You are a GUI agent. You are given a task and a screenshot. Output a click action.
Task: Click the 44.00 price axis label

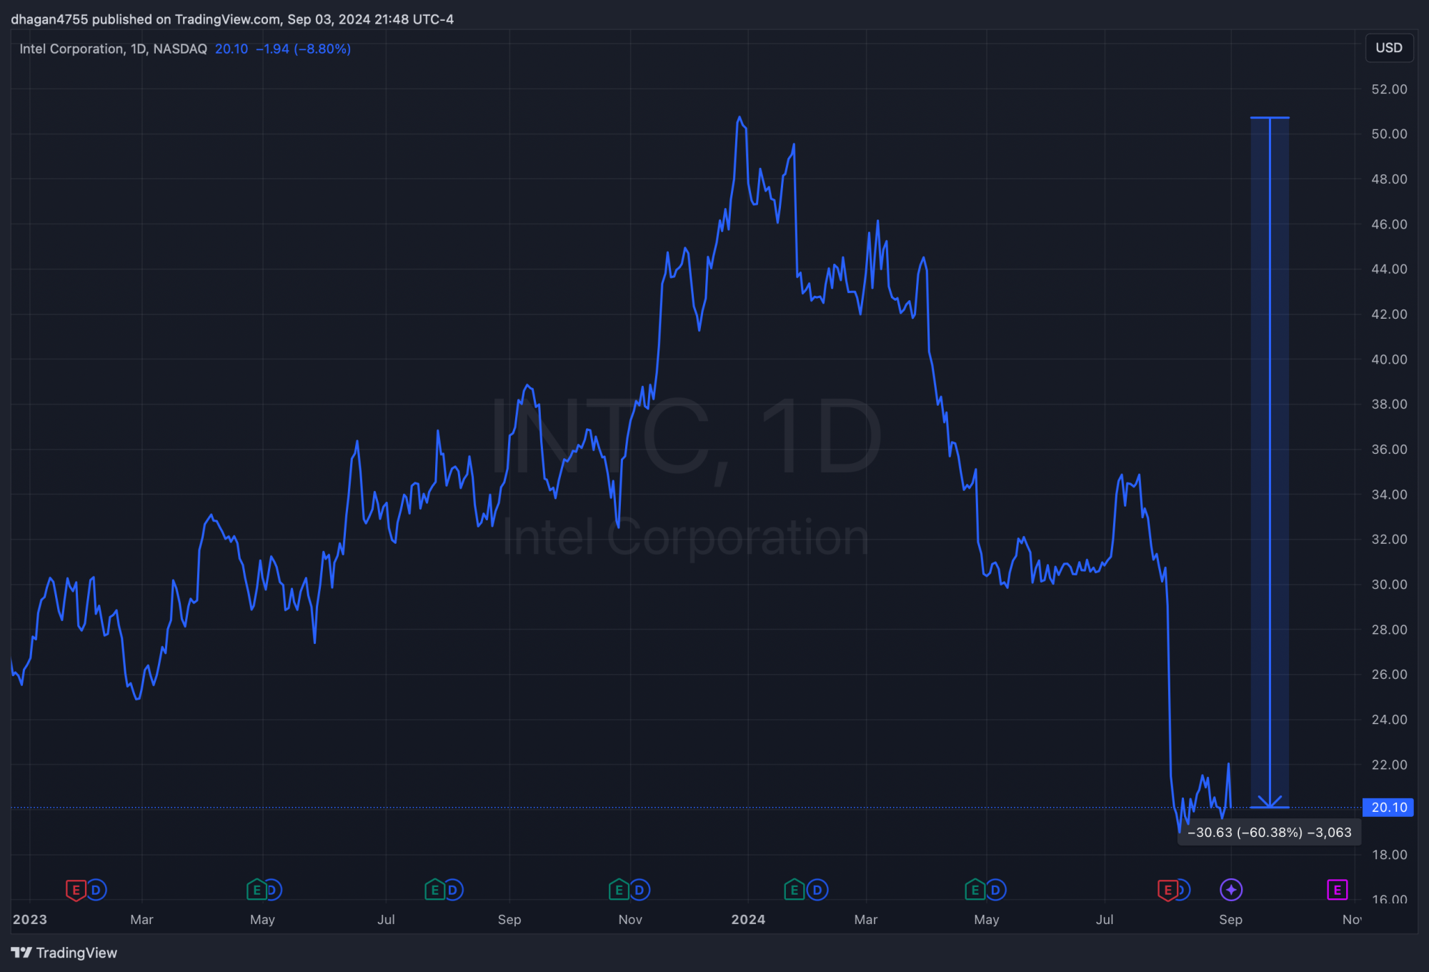1389,269
